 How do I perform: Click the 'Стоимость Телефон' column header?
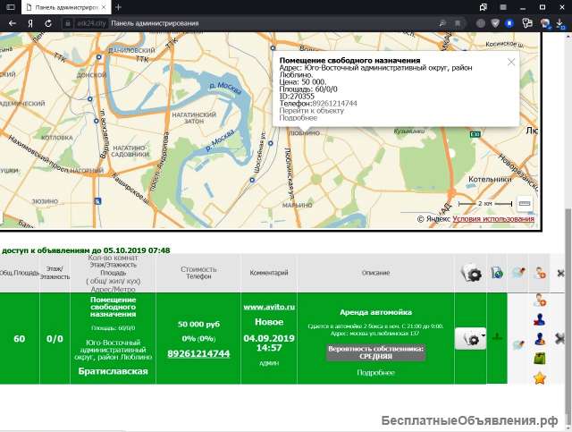point(198,273)
